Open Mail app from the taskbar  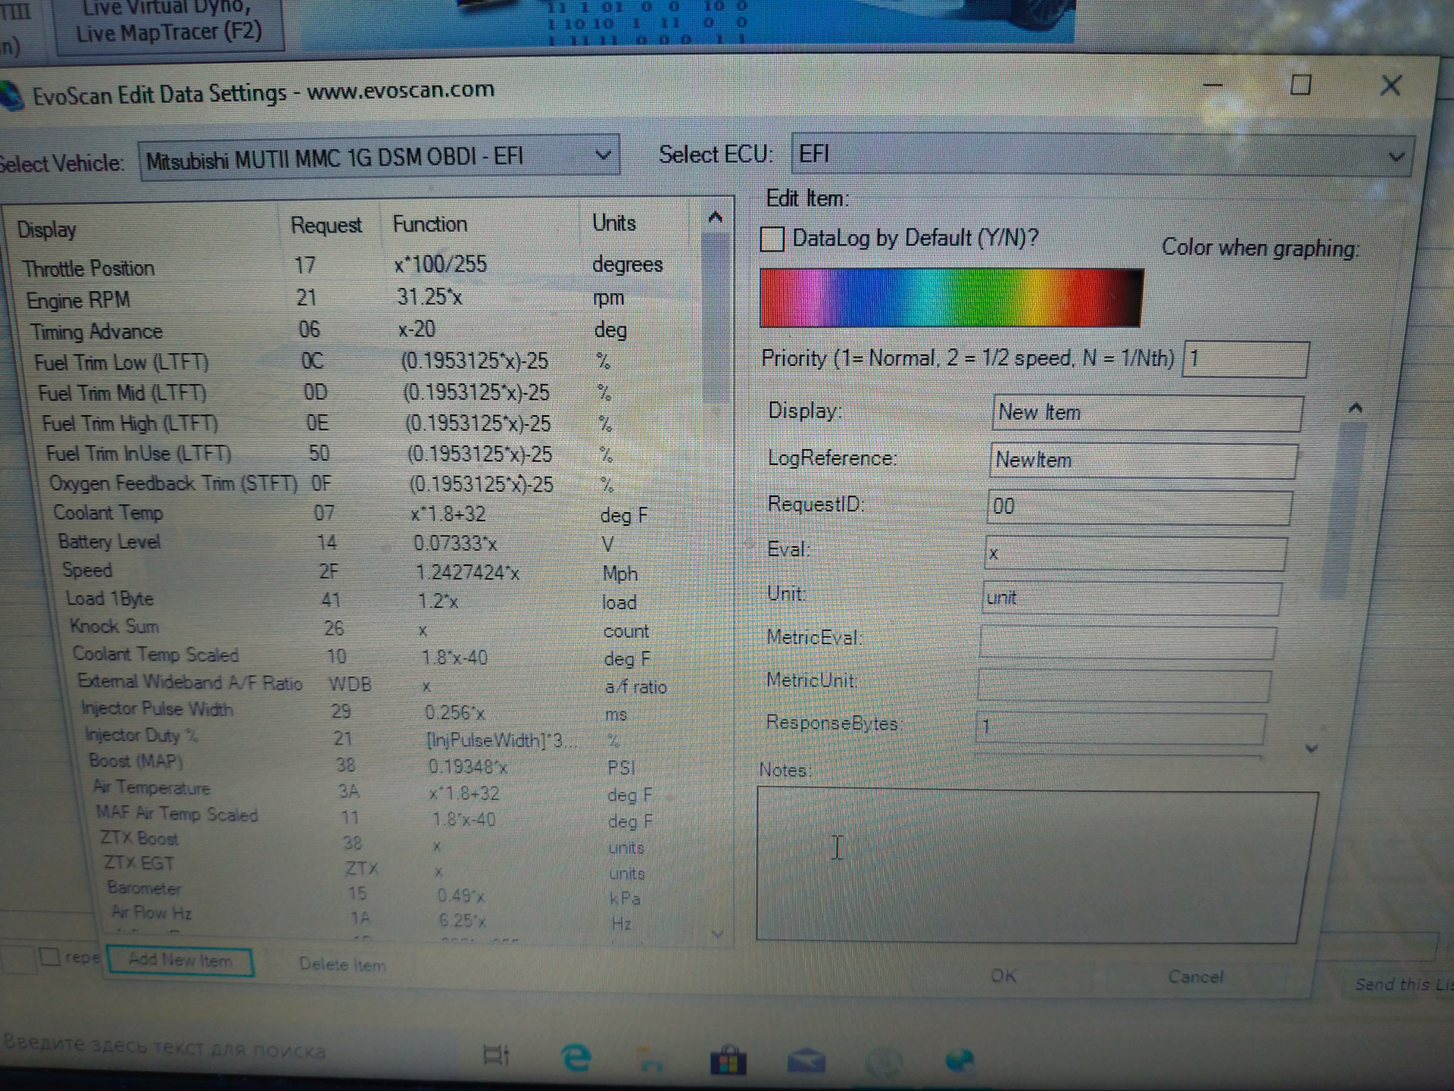coord(807,1061)
